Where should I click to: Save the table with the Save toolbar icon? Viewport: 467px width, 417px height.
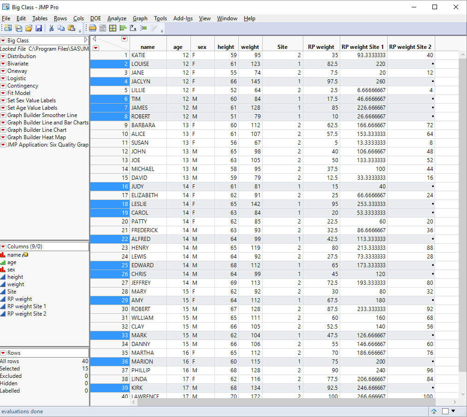(39, 28)
